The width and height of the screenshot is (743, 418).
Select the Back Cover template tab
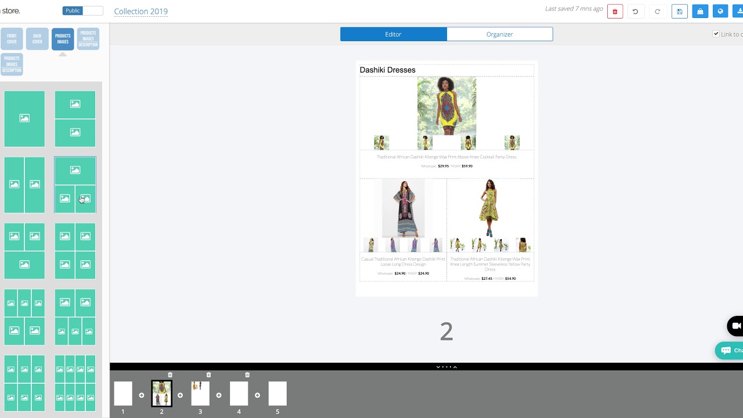coord(37,39)
